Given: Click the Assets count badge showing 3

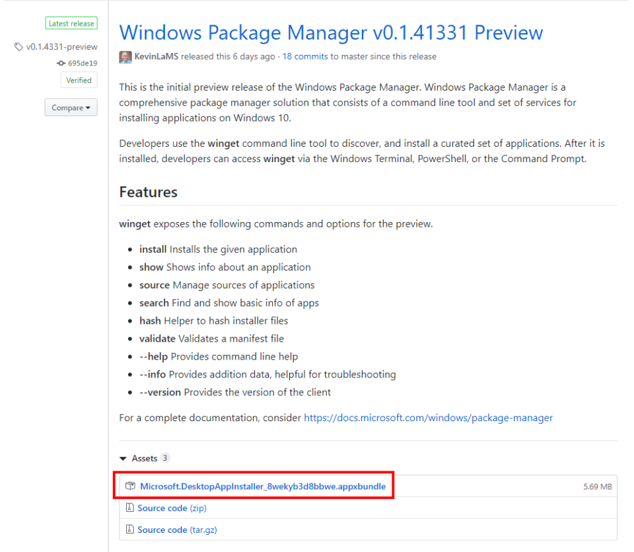Looking at the screenshot, I should 165,457.
